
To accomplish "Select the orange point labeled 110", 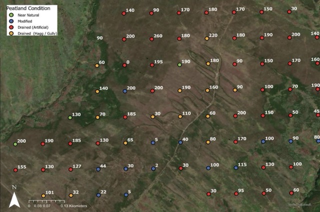I will (x=180, y=116).
